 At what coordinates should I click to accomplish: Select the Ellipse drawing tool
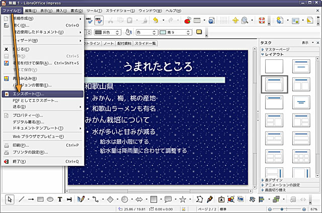click(50, 199)
